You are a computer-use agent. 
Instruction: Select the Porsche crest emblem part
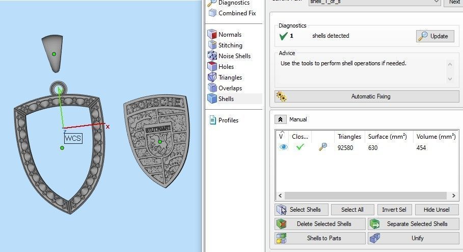coord(156,141)
